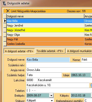The height and width of the screenshot is (102, 92).
Task: Click the Anyja column header
Action: (x=88, y=16)
